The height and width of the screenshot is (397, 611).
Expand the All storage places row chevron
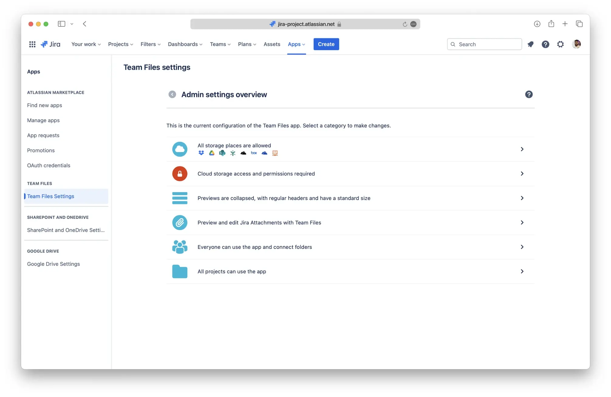[522, 149]
